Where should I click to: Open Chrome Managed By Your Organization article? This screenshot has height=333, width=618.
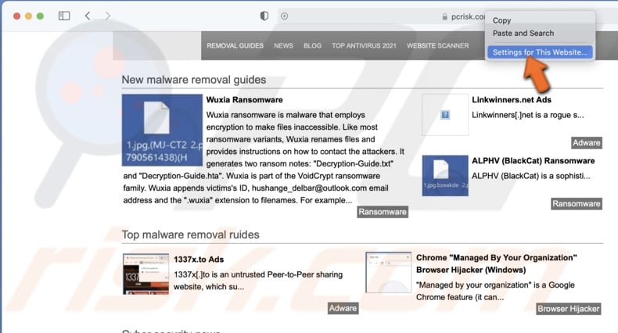496,263
